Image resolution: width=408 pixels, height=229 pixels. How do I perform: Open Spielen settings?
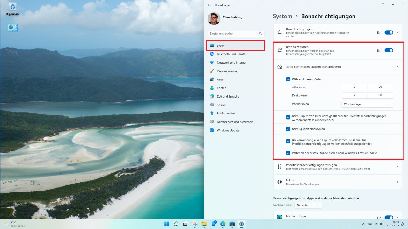(236, 105)
